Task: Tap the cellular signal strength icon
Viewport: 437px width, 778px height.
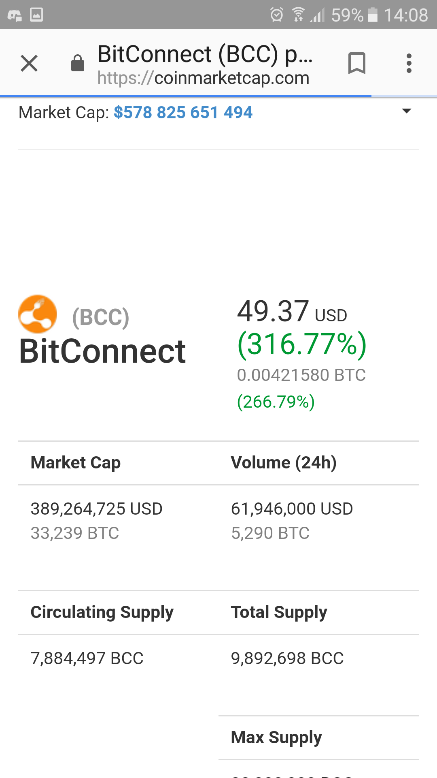Action: [x=318, y=15]
